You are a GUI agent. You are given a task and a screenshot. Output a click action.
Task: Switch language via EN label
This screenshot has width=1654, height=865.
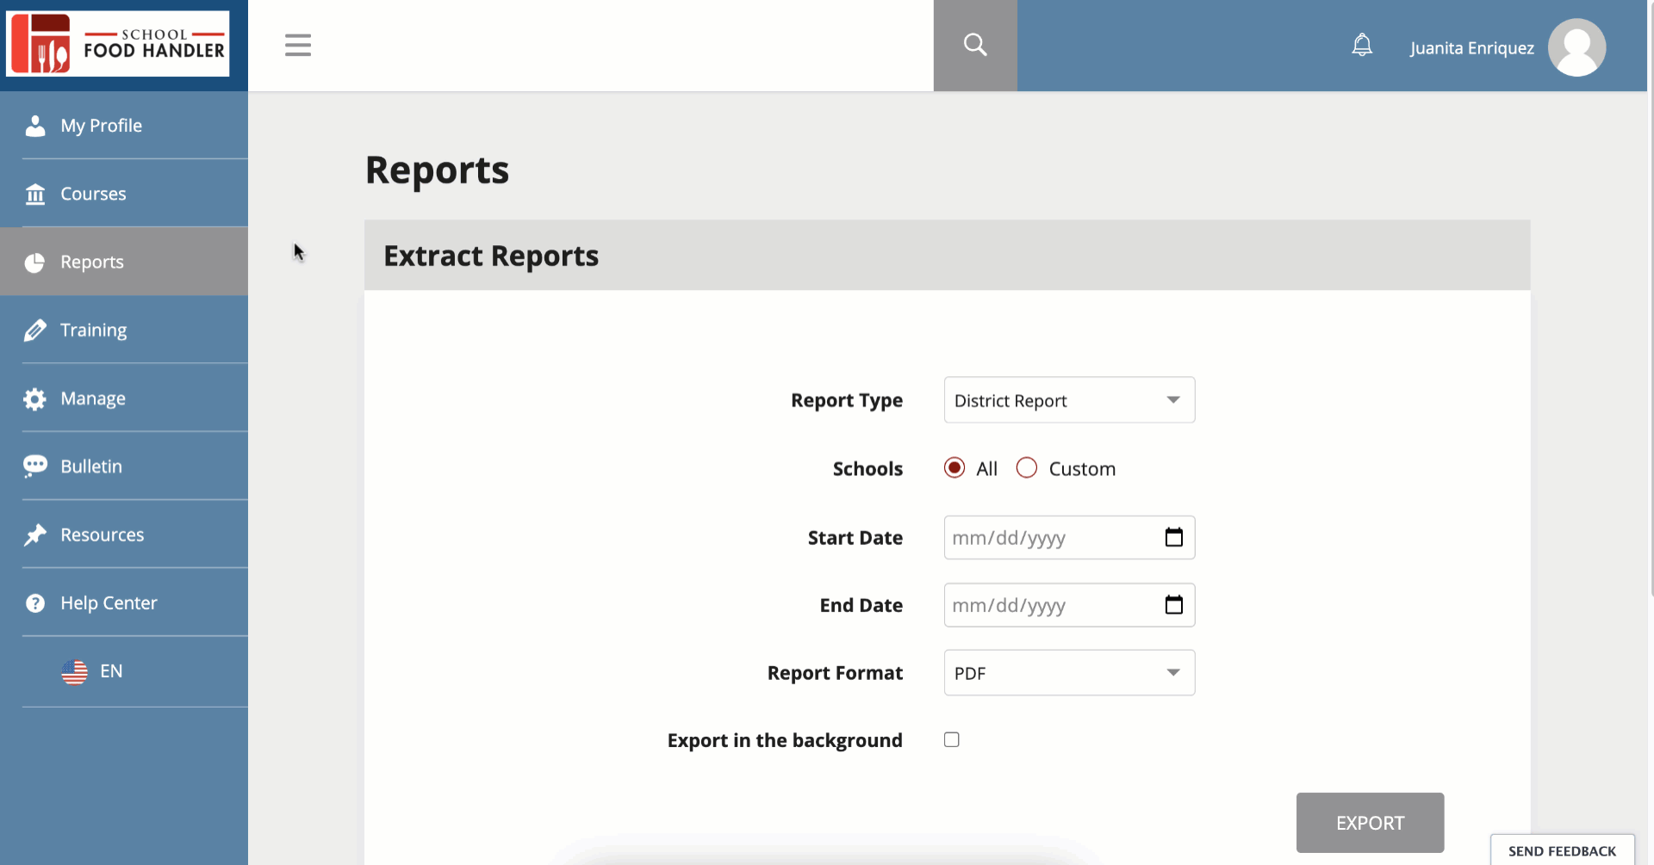point(111,671)
